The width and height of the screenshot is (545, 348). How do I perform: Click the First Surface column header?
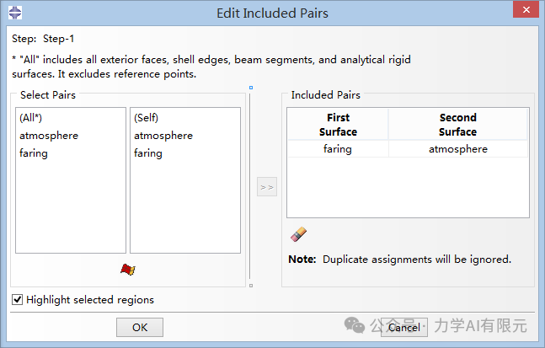(338, 125)
